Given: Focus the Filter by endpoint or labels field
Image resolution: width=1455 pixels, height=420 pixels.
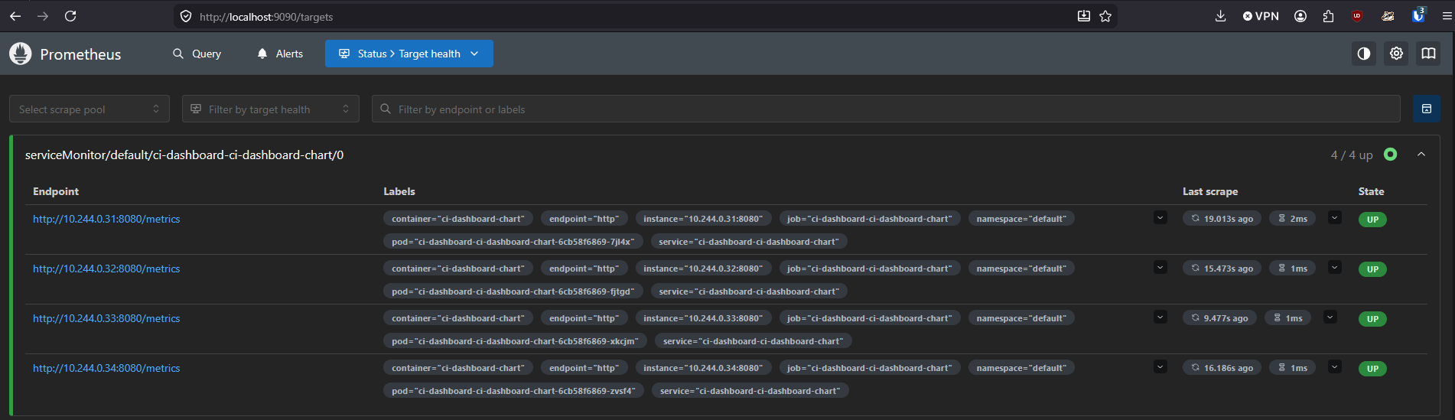Looking at the screenshot, I should 886,109.
